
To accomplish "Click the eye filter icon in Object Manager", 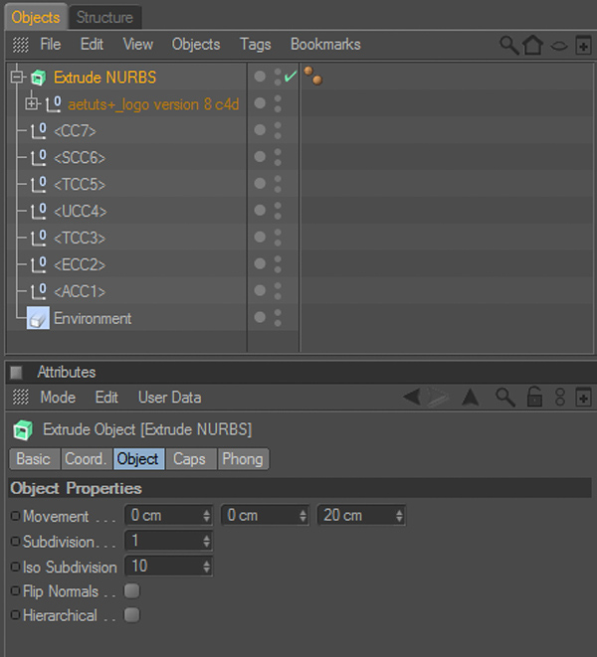I will (559, 46).
